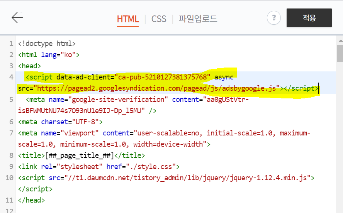Click the [##_page_title_##] title placeholder

coord(80,156)
